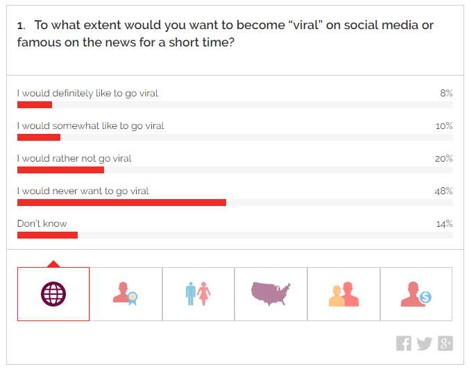Click "I would definitely like to go viral" label
The width and height of the screenshot is (469, 369).
[87, 93]
